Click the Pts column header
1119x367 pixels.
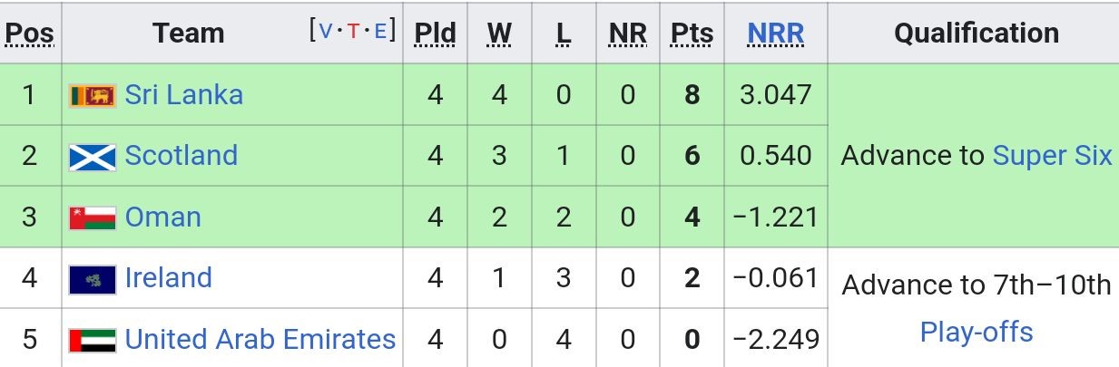click(x=692, y=34)
